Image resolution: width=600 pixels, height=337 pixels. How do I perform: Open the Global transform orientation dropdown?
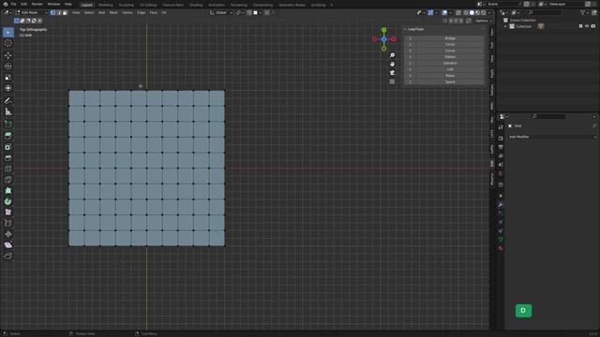click(221, 12)
